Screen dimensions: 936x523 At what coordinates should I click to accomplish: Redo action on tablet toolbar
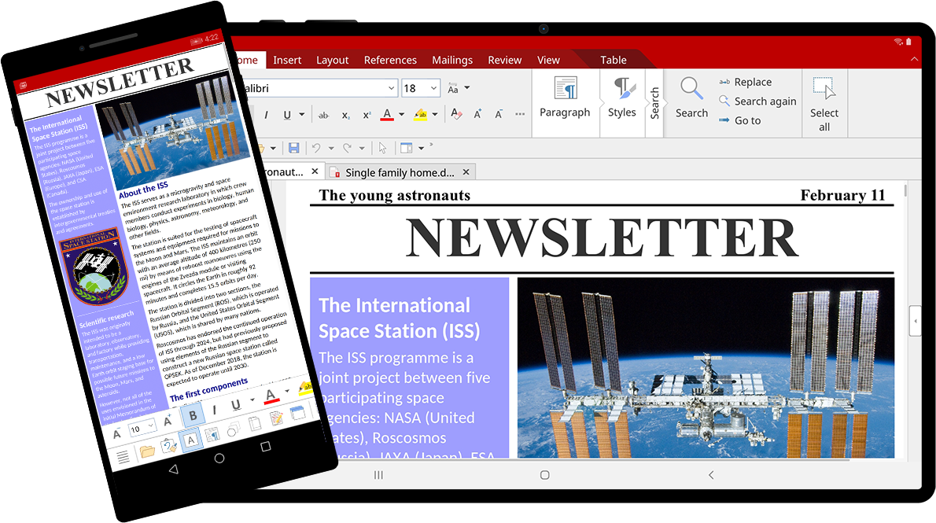[x=347, y=148]
